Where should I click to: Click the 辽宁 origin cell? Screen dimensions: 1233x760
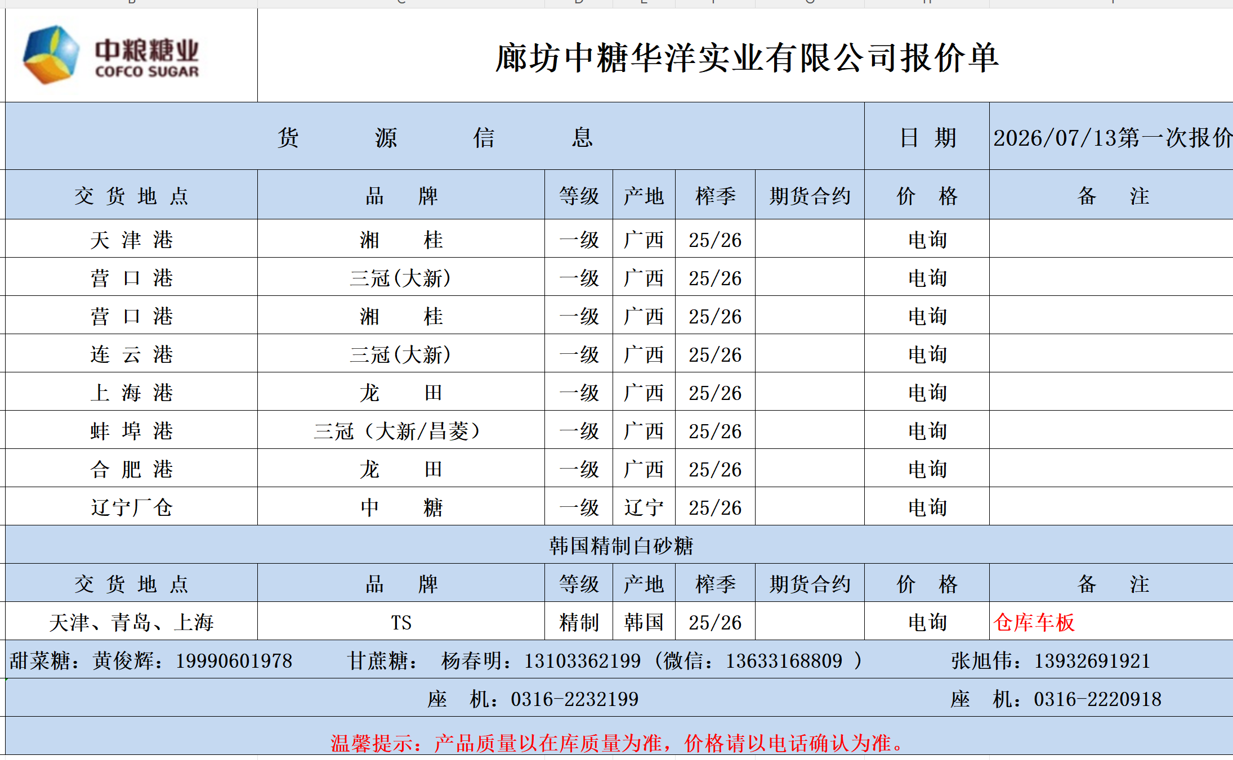click(x=644, y=507)
